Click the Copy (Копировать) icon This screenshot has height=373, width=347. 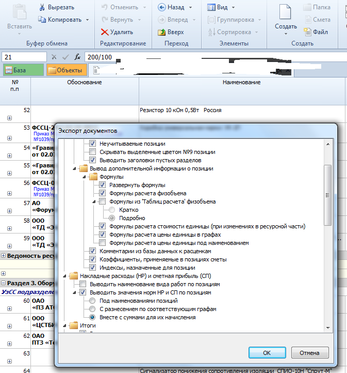[x=42, y=20]
